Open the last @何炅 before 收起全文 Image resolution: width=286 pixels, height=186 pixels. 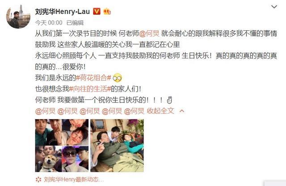click(x=134, y=111)
